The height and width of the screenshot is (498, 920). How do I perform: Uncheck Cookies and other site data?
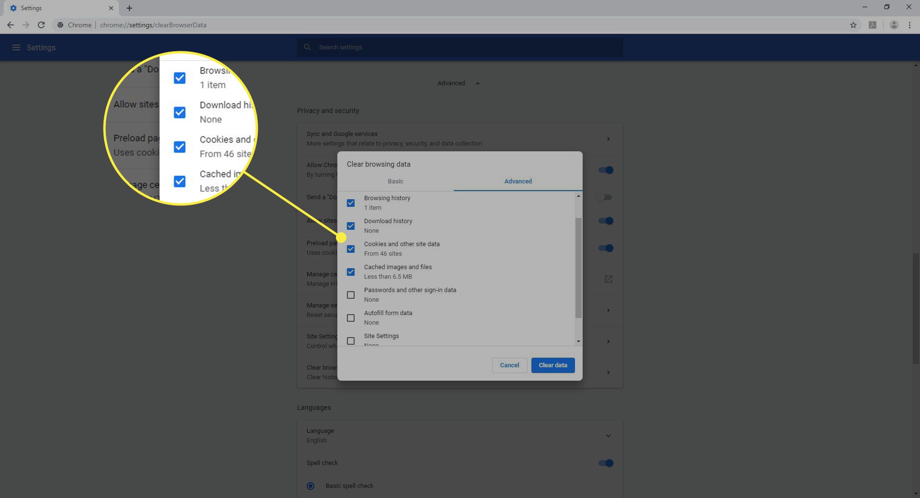[351, 249]
